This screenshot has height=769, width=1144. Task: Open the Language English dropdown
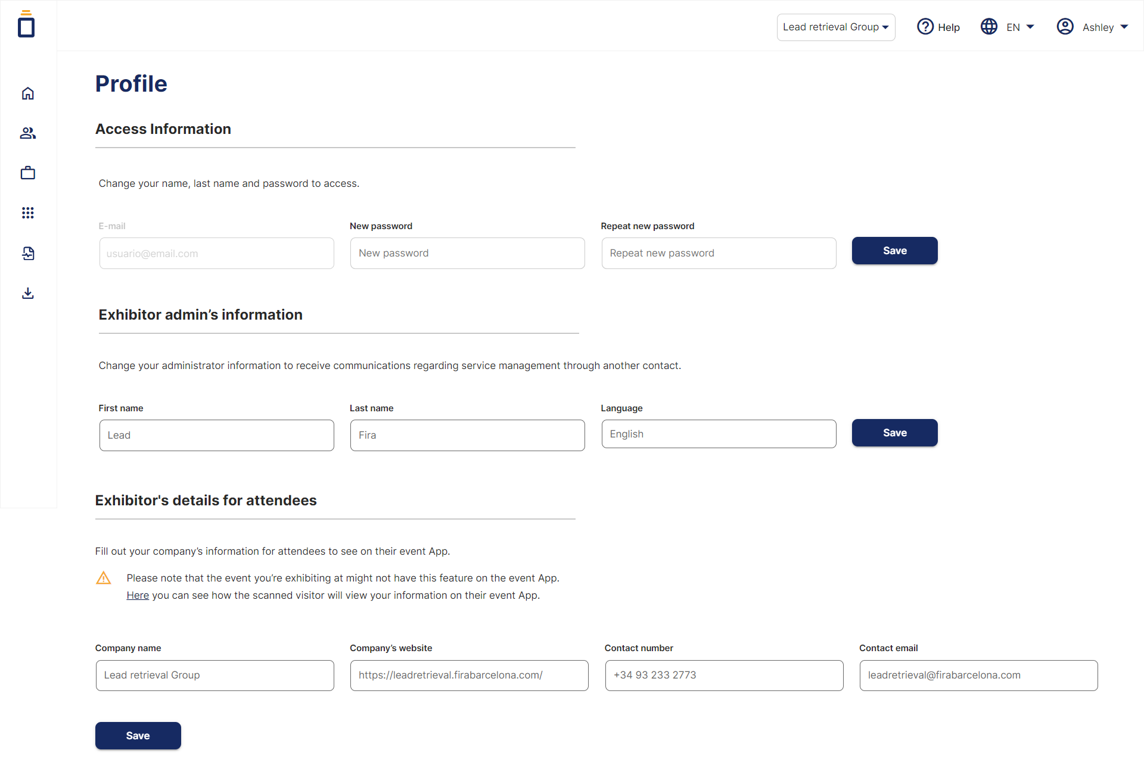[x=719, y=434]
